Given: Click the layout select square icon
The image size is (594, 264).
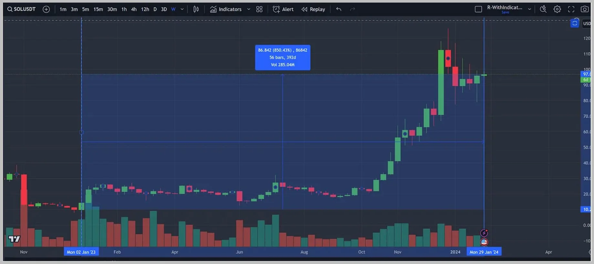Looking at the screenshot, I should (x=478, y=9).
